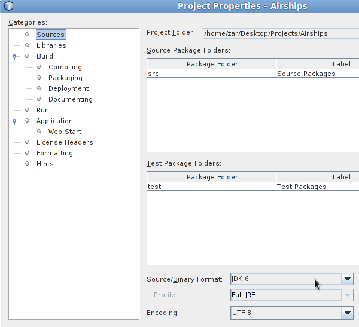Open the Libraries category
359x327 pixels.
point(51,45)
